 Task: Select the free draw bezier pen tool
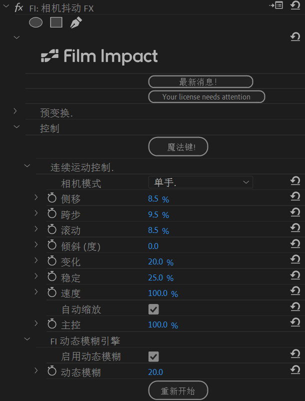tap(76, 22)
